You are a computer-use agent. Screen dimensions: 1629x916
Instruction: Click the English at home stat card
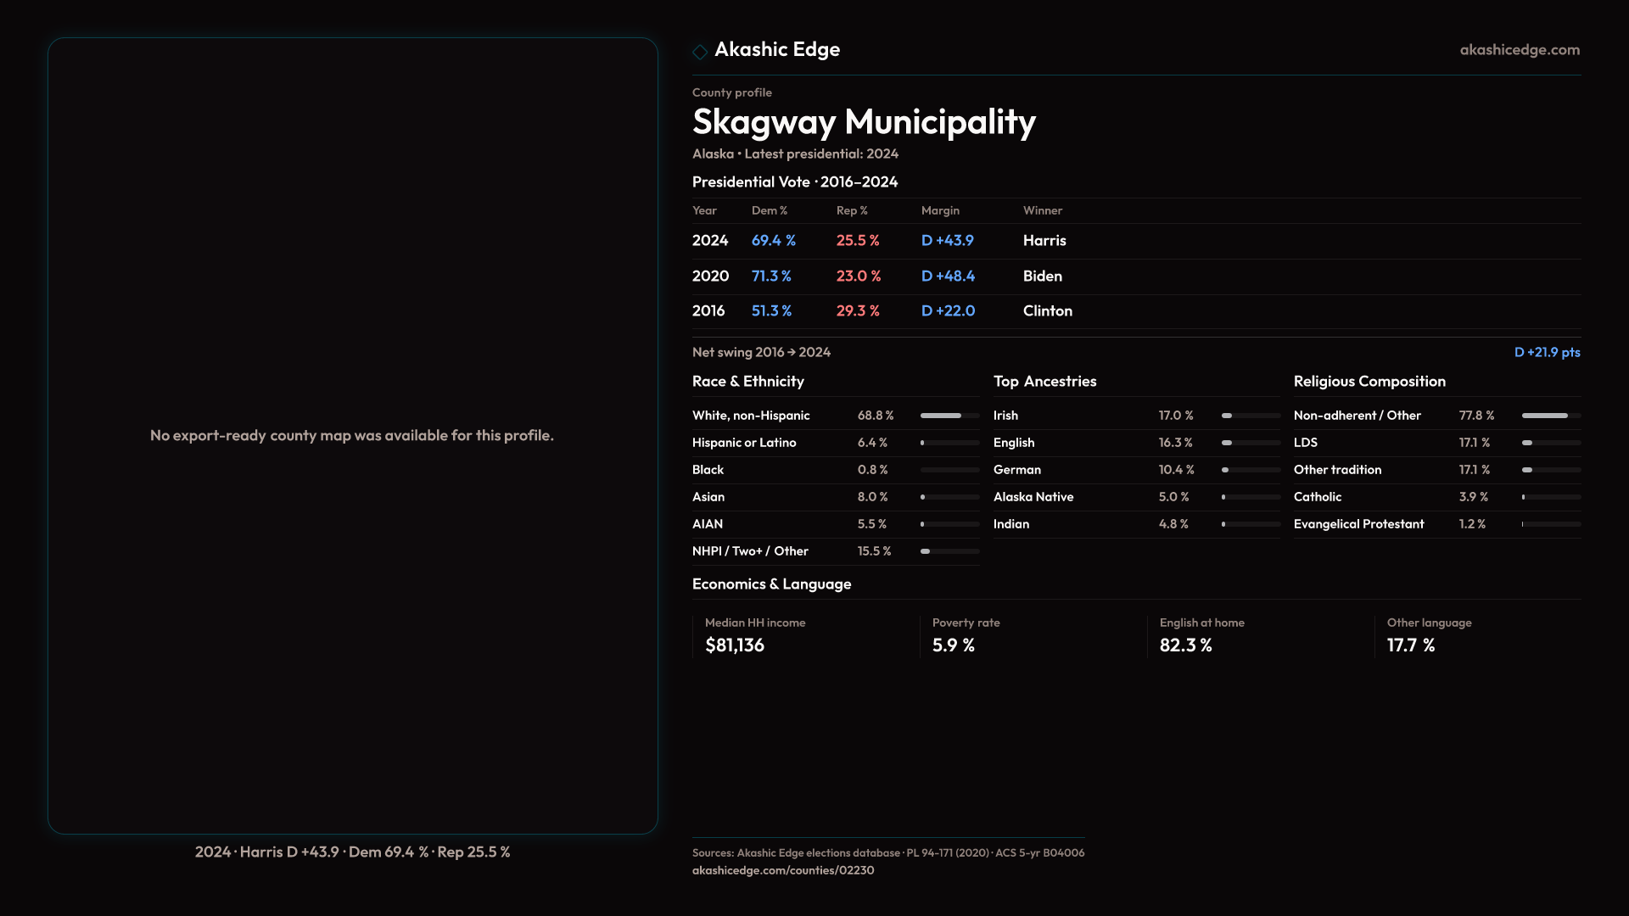pos(1201,636)
